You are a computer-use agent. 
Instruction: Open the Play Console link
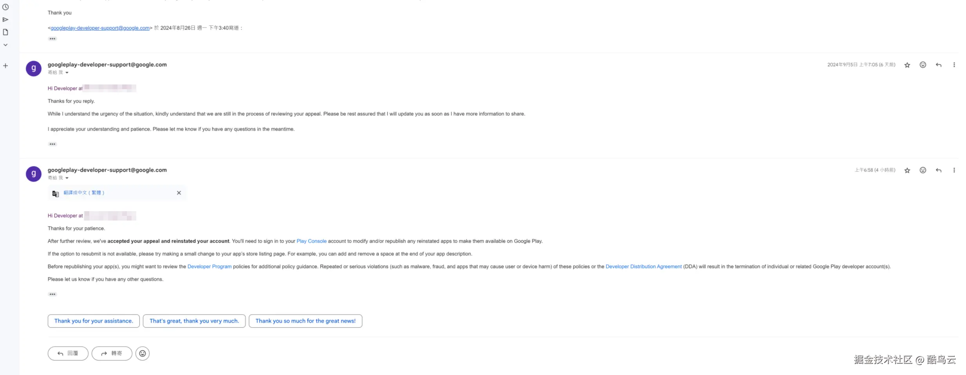pyautogui.click(x=311, y=241)
